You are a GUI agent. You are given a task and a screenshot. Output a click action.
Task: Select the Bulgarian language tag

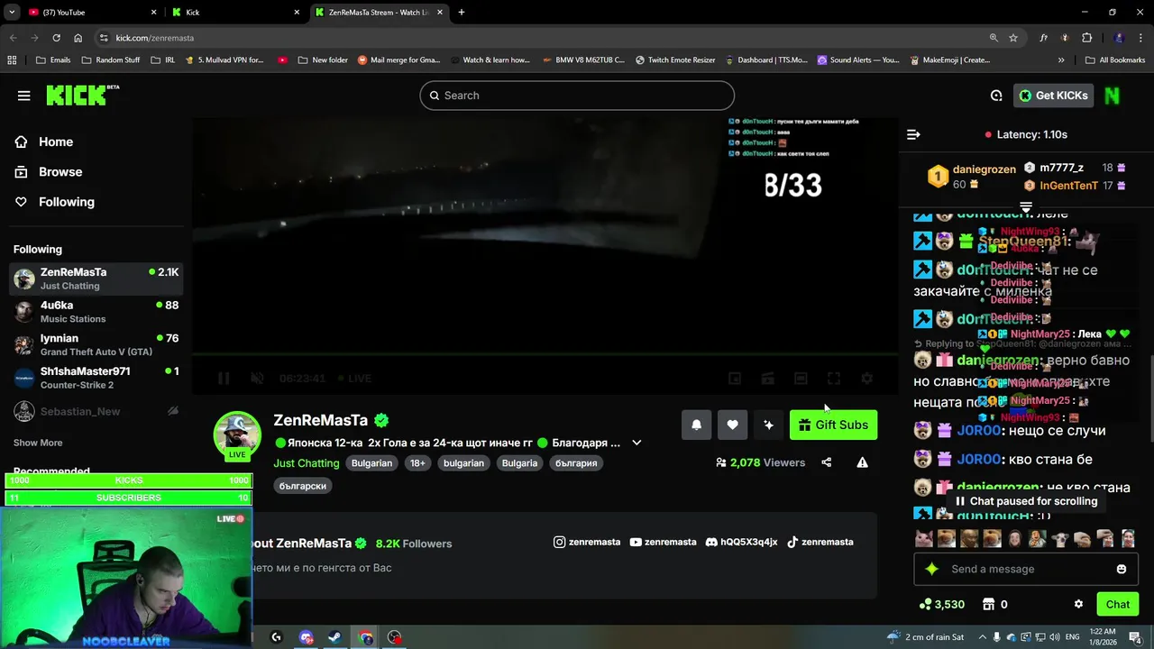372,462
